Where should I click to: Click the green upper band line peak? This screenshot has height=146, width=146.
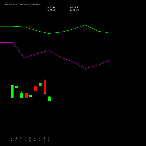click(85, 25)
